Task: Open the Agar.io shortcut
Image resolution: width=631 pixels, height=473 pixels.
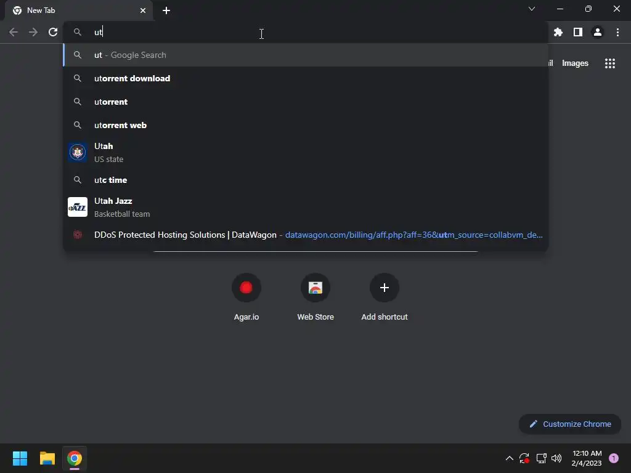Action: pyautogui.click(x=246, y=297)
